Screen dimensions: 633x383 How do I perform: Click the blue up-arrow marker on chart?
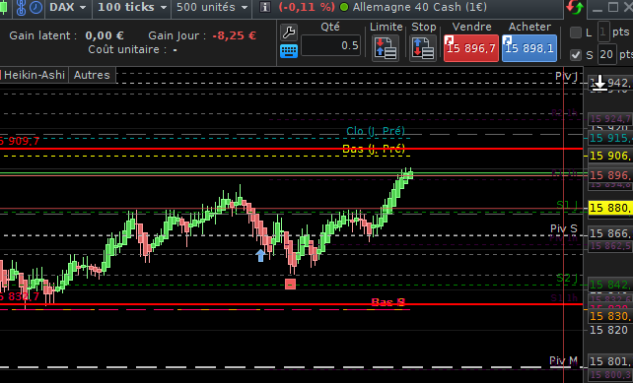260,255
